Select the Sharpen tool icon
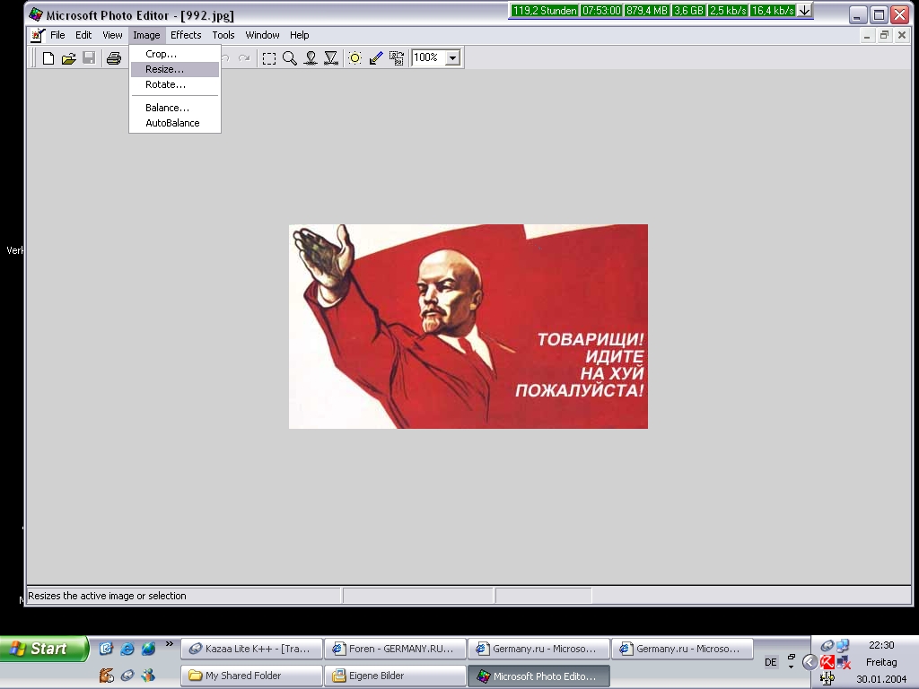 [331, 58]
